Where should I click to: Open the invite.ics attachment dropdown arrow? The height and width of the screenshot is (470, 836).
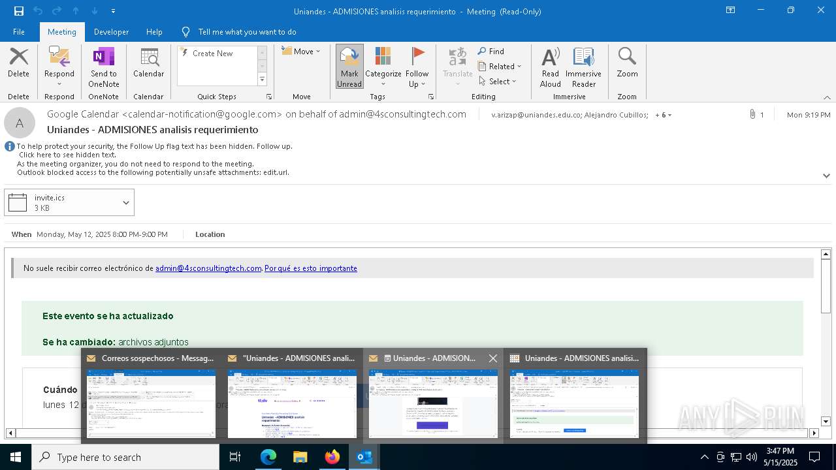[x=126, y=202]
